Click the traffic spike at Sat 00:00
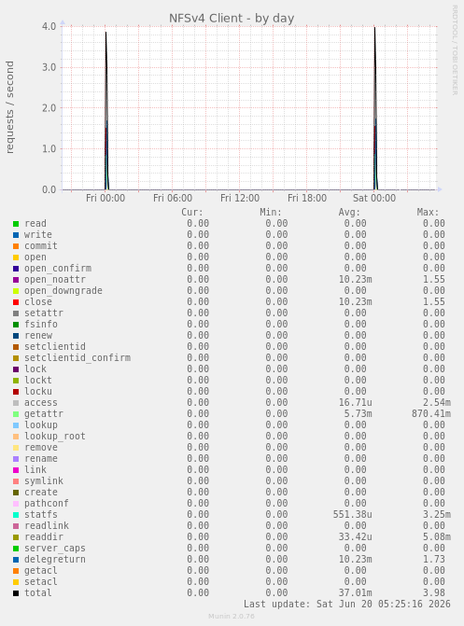 (375, 110)
